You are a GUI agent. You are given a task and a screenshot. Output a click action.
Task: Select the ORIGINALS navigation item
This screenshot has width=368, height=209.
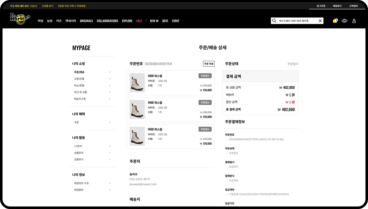click(86, 21)
